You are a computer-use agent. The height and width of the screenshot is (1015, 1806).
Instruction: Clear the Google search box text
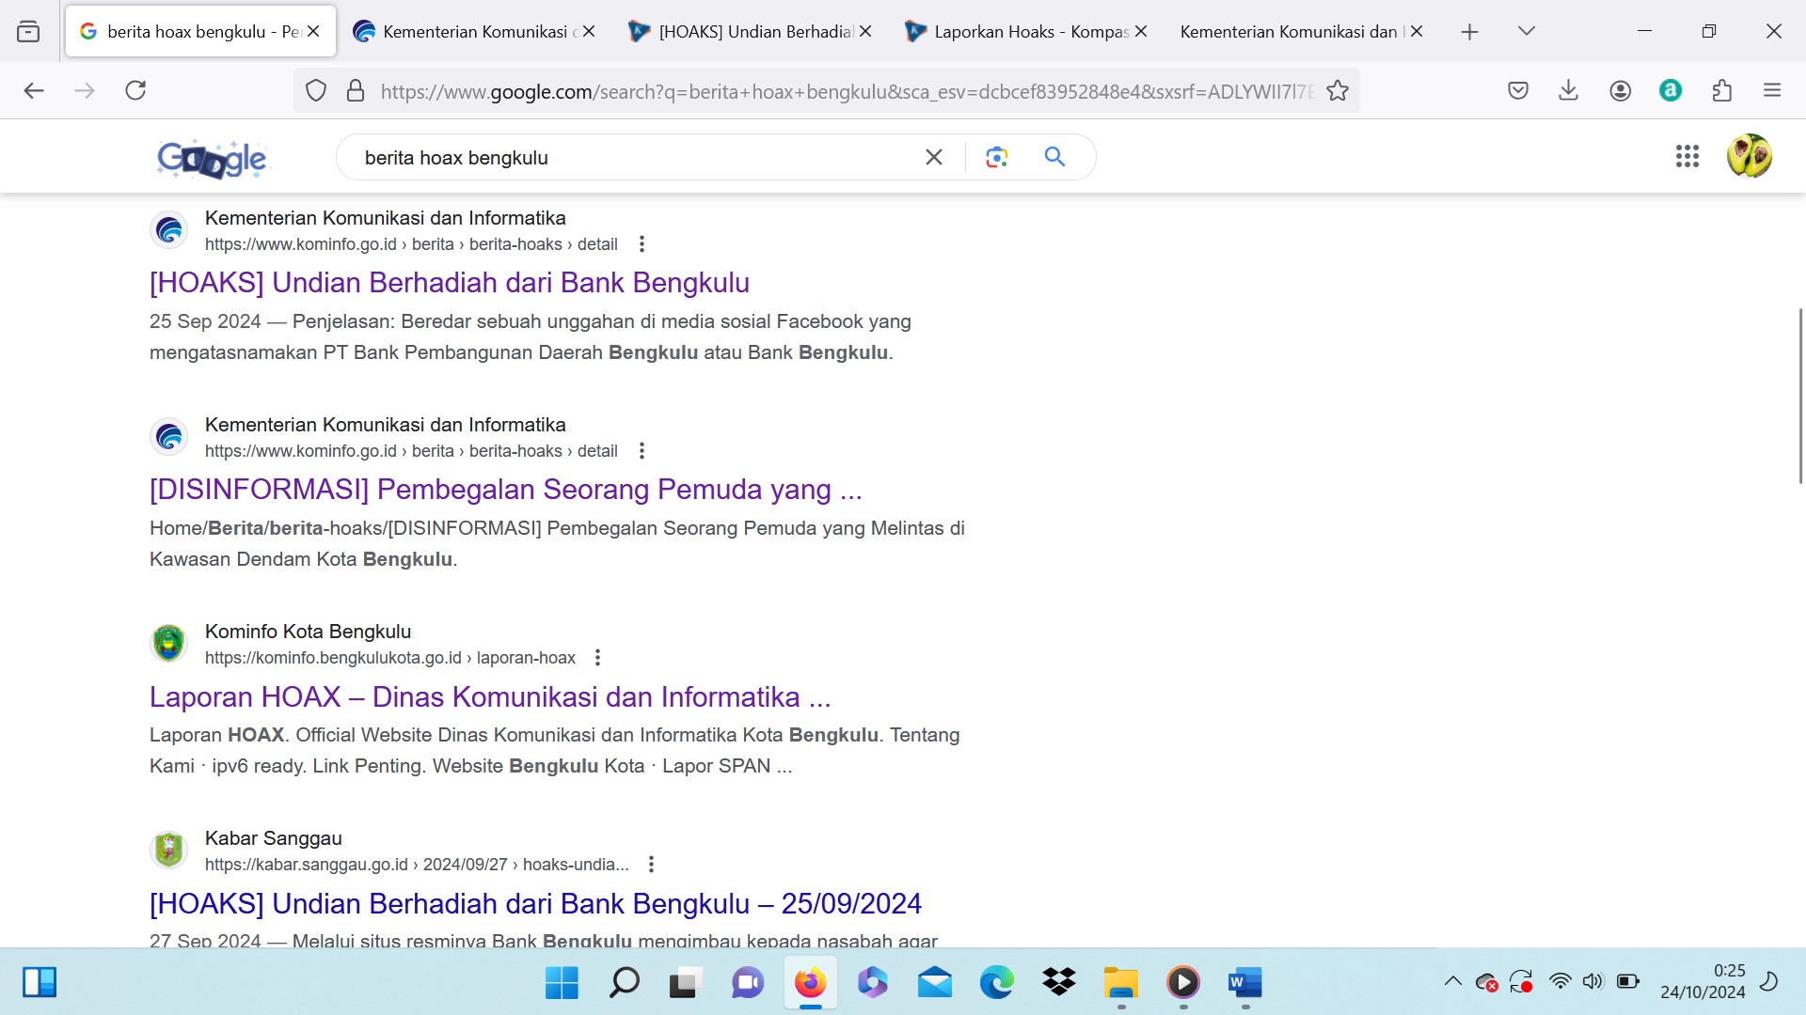click(x=934, y=157)
